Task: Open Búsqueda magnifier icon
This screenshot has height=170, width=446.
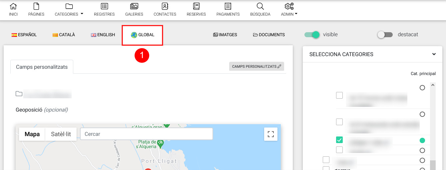Action: click(260, 6)
